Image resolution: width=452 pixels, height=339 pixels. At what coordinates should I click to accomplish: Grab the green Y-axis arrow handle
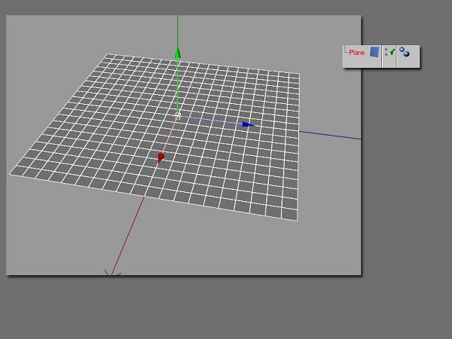coord(178,53)
